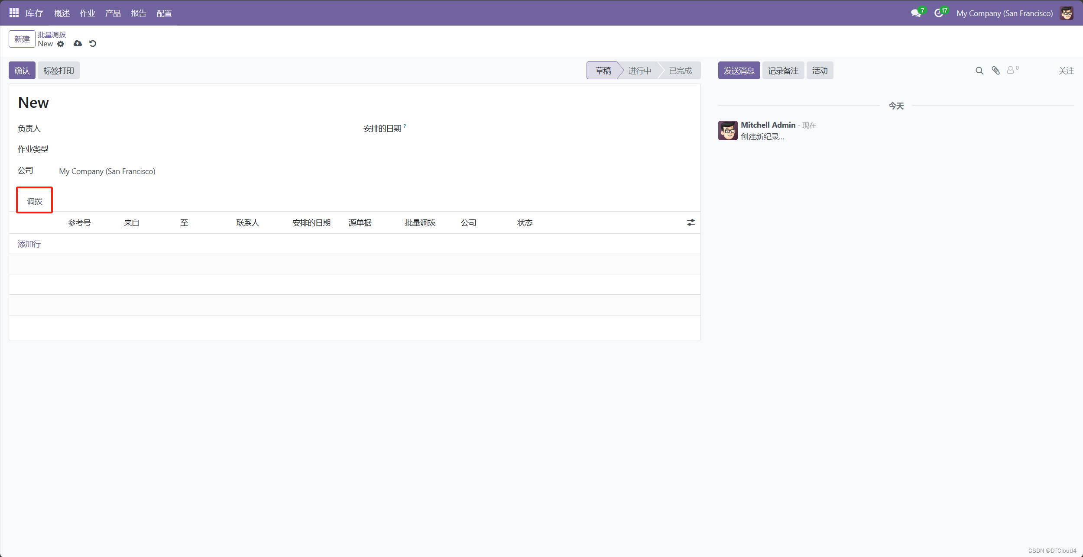The width and height of the screenshot is (1083, 557).
Task: Click the 确认 button
Action: pos(22,71)
